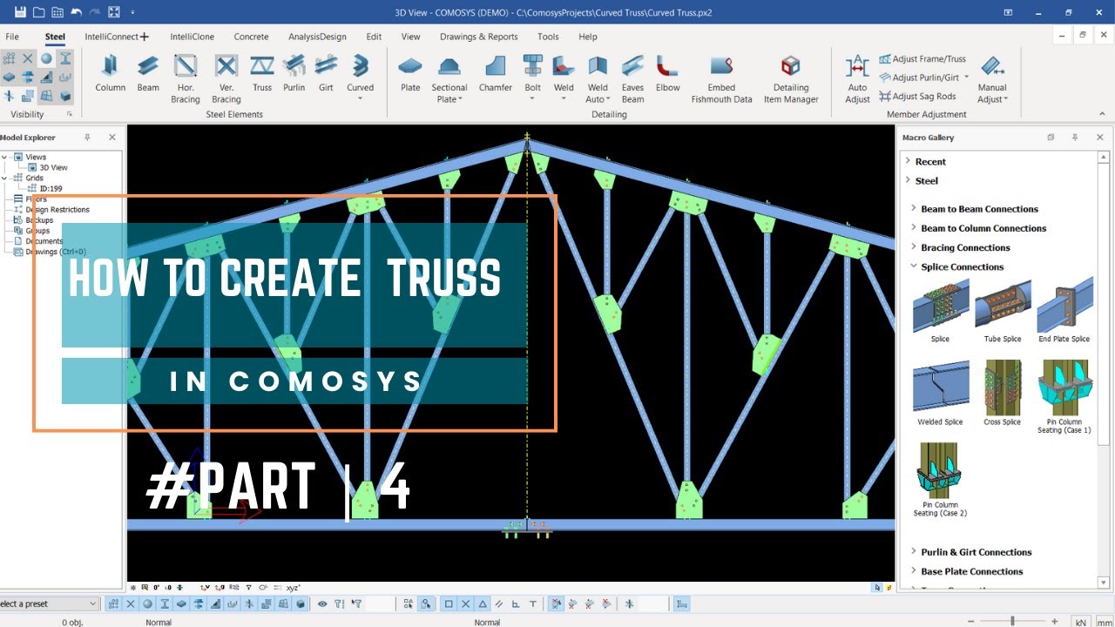
Task: Click the Eaves Beam tool
Action: pyautogui.click(x=632, y=78)
